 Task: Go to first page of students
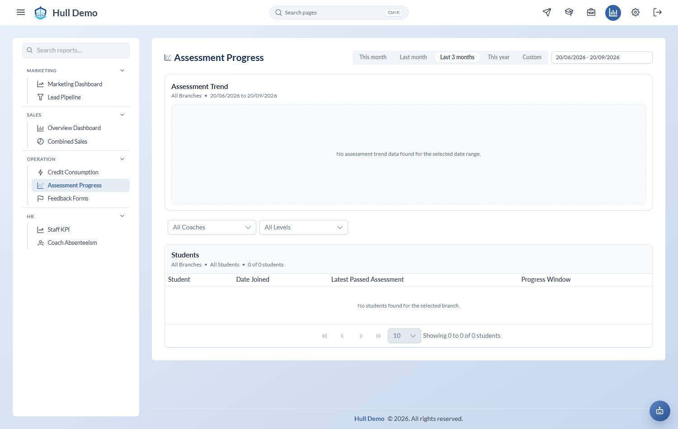(x=325, y=336)
